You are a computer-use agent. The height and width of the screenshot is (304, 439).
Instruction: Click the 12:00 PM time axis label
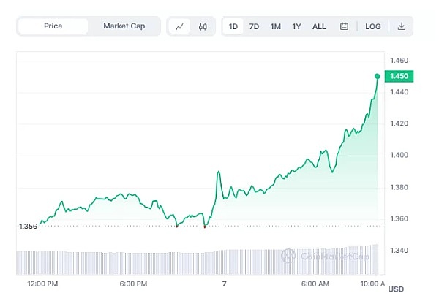pyautogui.click(x=42, y=284)
